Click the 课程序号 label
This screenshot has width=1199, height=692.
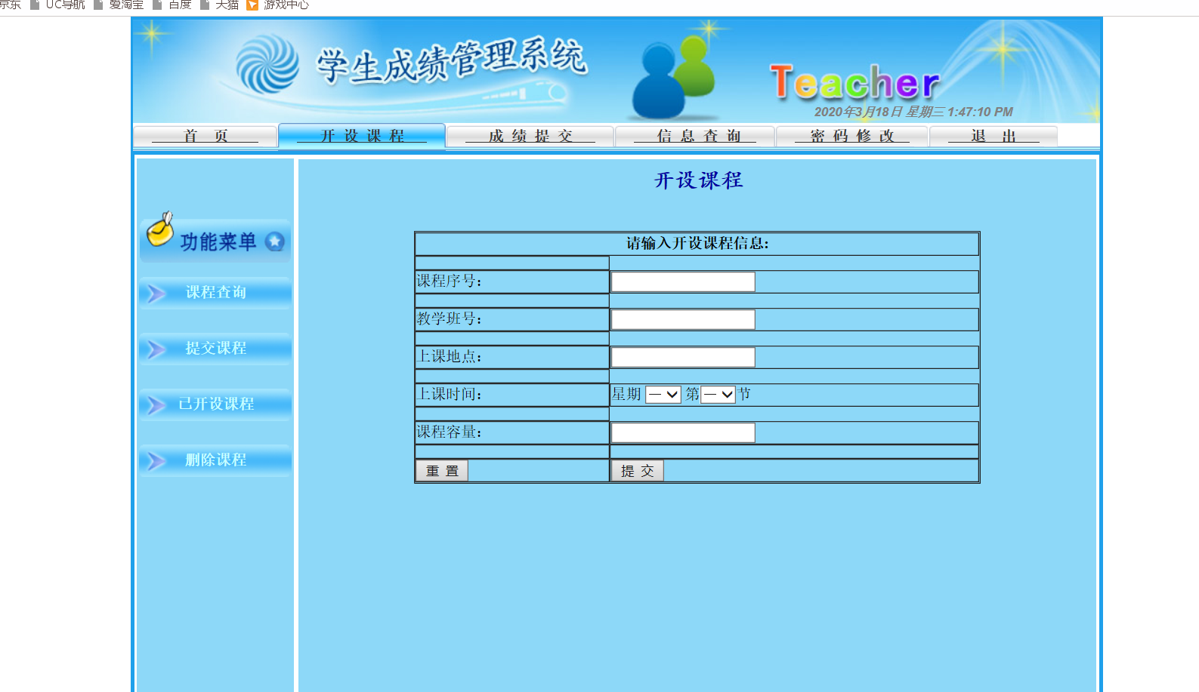450,281
